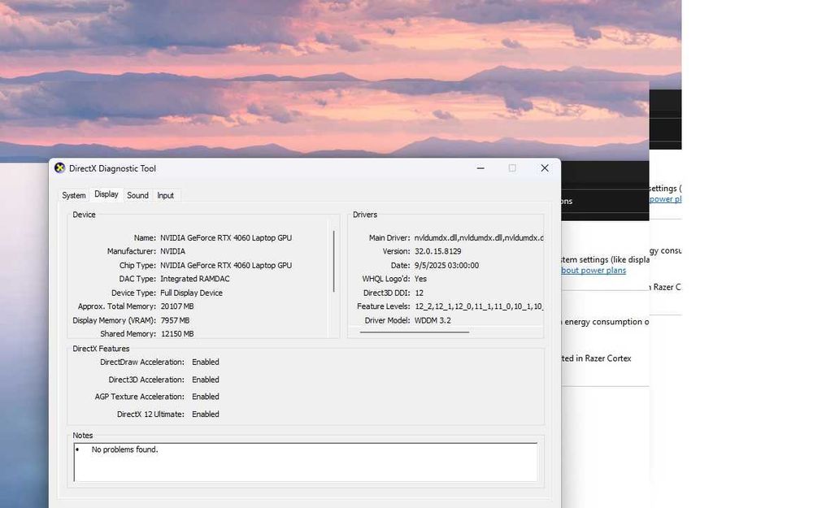Open the Input tab

tap(165, 195)
